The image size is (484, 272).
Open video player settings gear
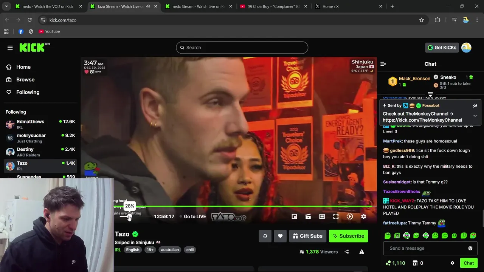pos(363,216)
